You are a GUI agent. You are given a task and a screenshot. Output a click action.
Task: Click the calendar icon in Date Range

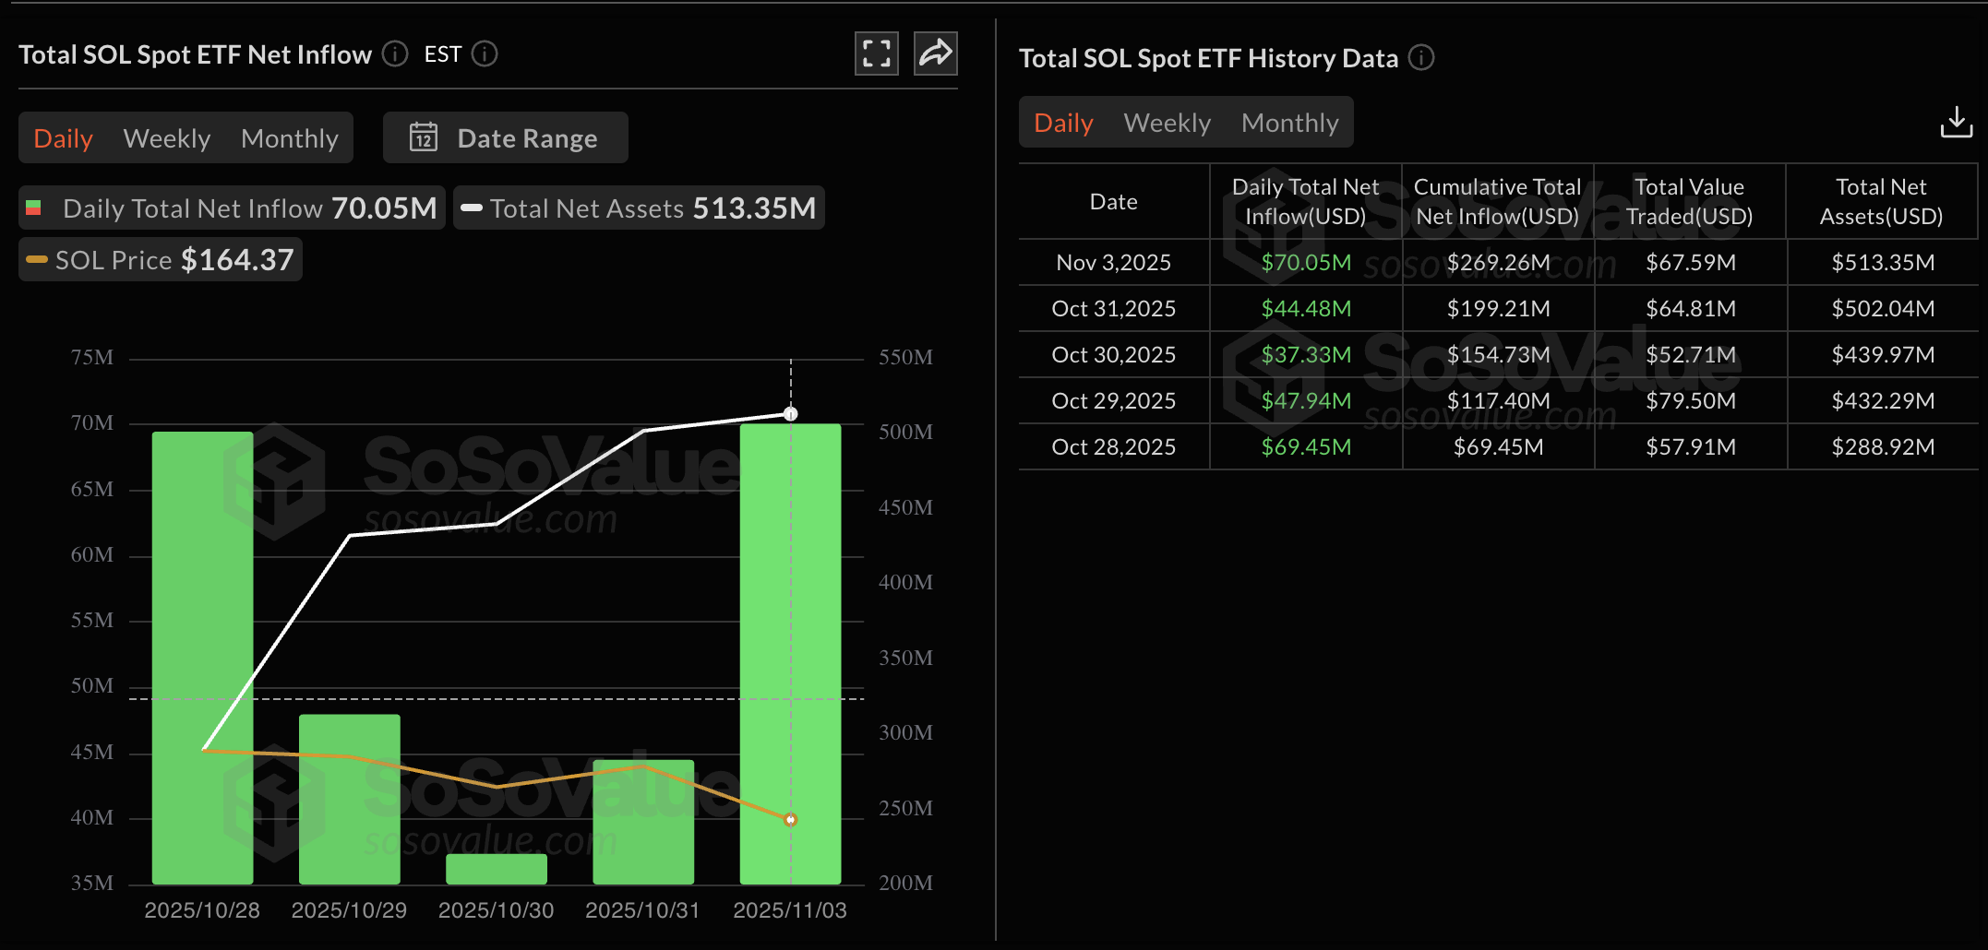[424, 137]
